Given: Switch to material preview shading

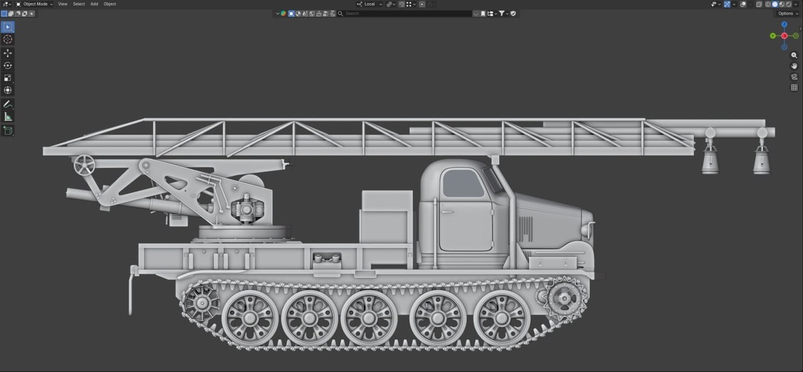Looking at the screenshot, I should pos(782,4).
